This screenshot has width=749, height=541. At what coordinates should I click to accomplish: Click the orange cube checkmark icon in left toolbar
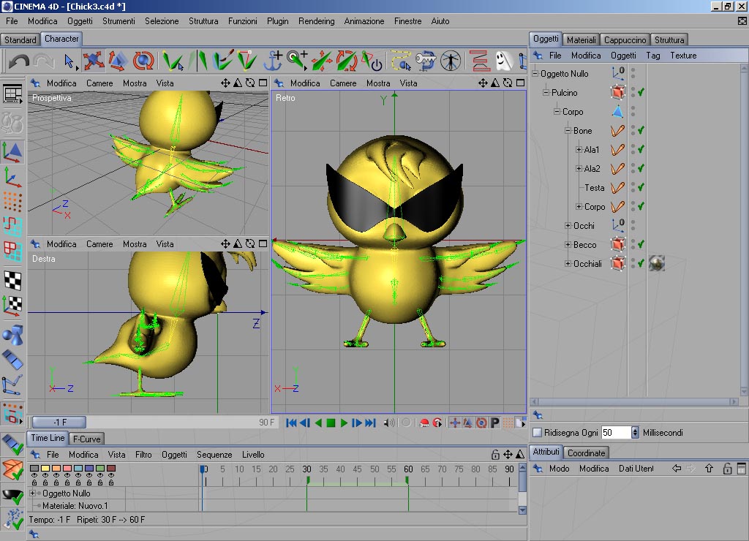coord(13,469)
